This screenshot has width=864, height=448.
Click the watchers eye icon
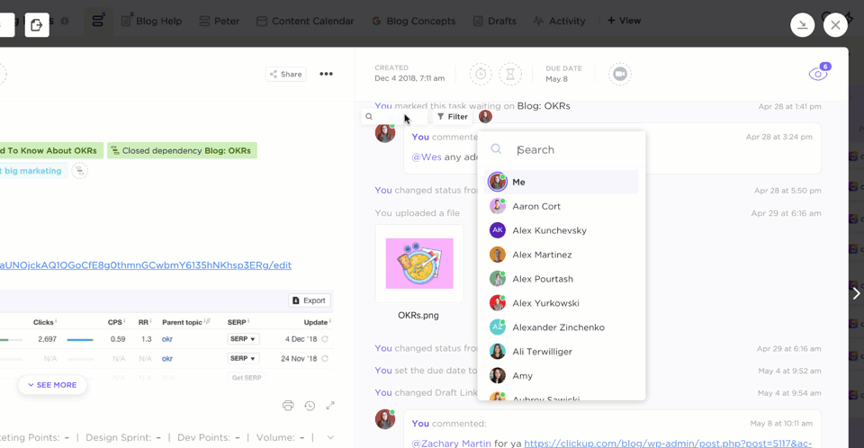tap(817, 75)
